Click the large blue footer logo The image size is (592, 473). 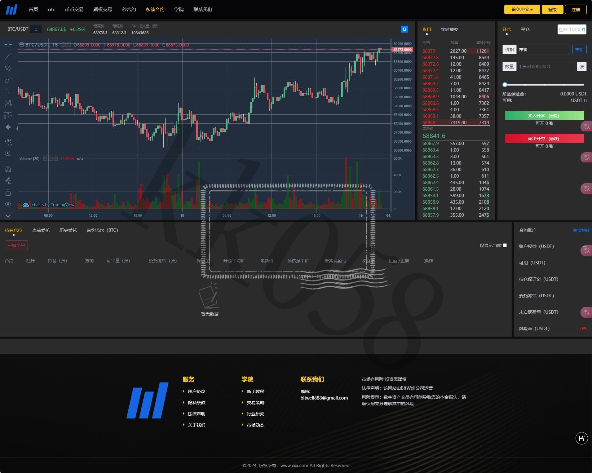tap(148, 400)
